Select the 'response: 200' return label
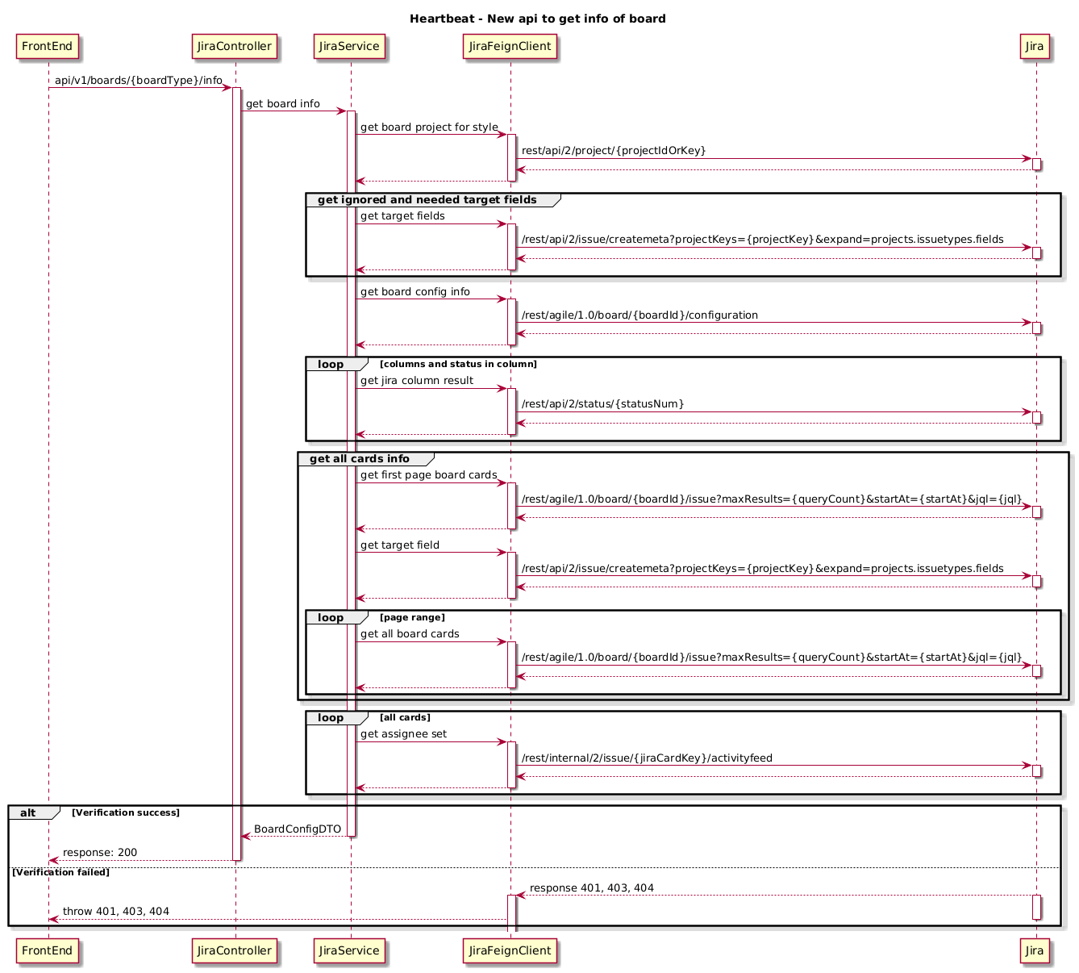This screenshot has height=973, width=1079. [x=100, y=852]
